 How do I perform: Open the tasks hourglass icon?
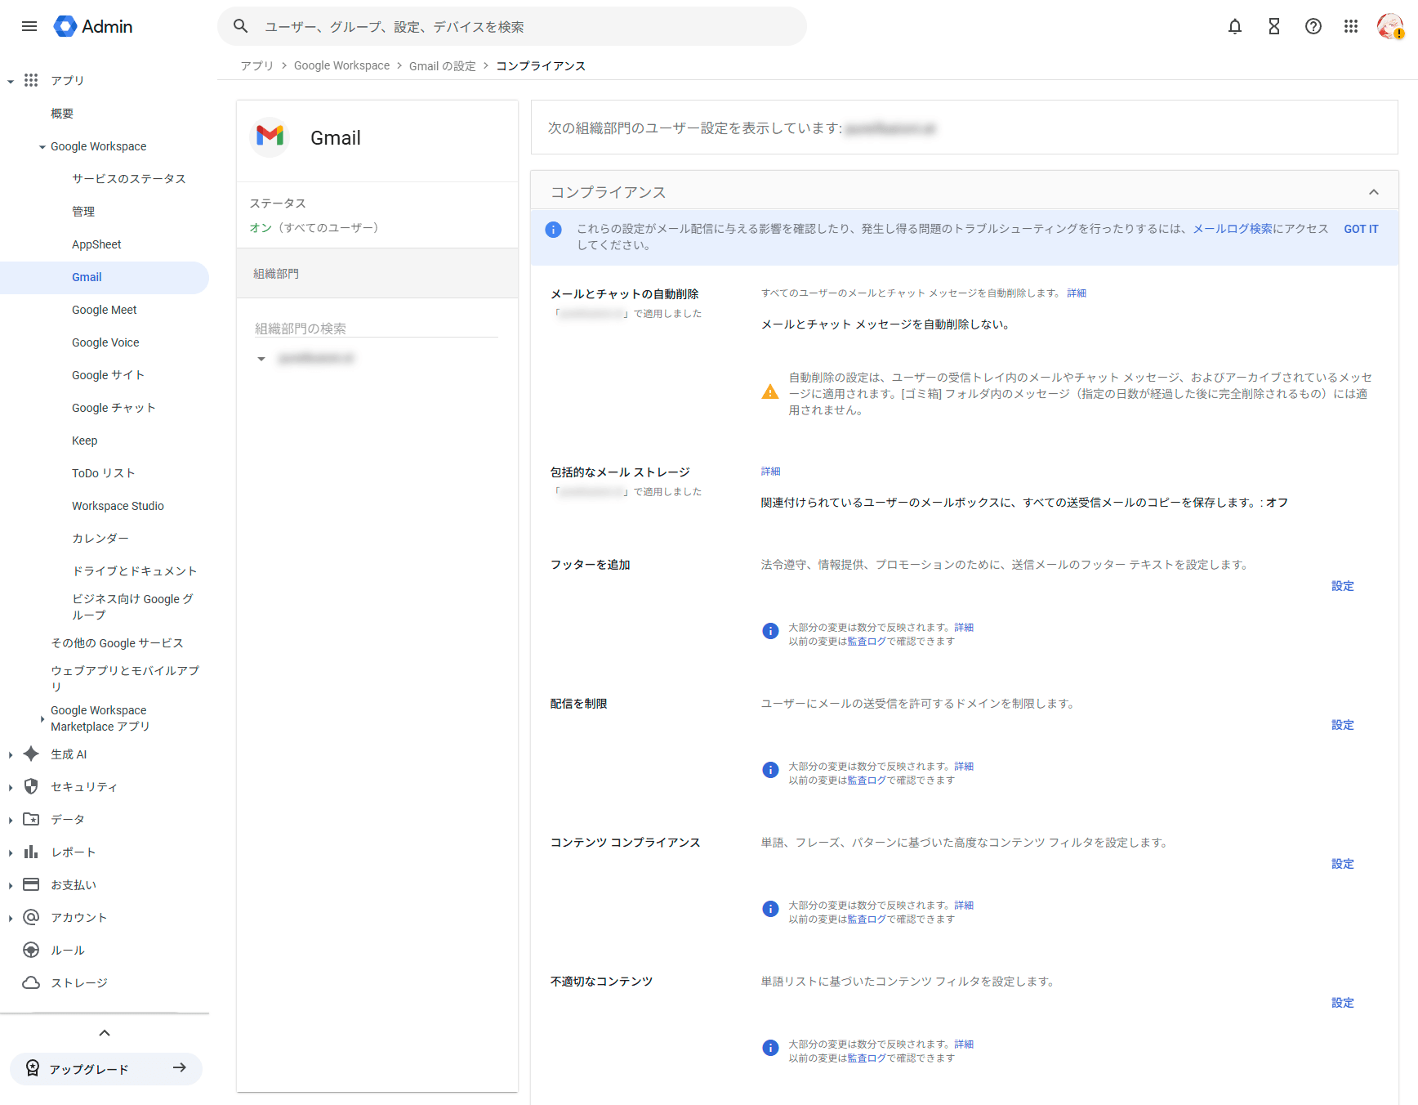point(1273,26)
